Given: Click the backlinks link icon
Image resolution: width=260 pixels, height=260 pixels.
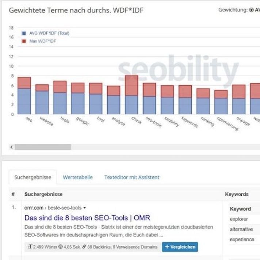Looking at the screenshot, I should pyautogui.click(x=84, y=247).
